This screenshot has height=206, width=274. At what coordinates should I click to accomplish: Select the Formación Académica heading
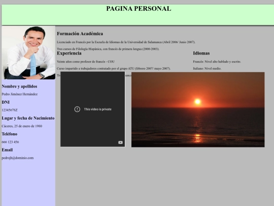80,34
